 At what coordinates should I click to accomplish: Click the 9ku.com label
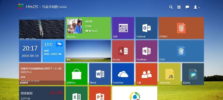tap(71, 37)
